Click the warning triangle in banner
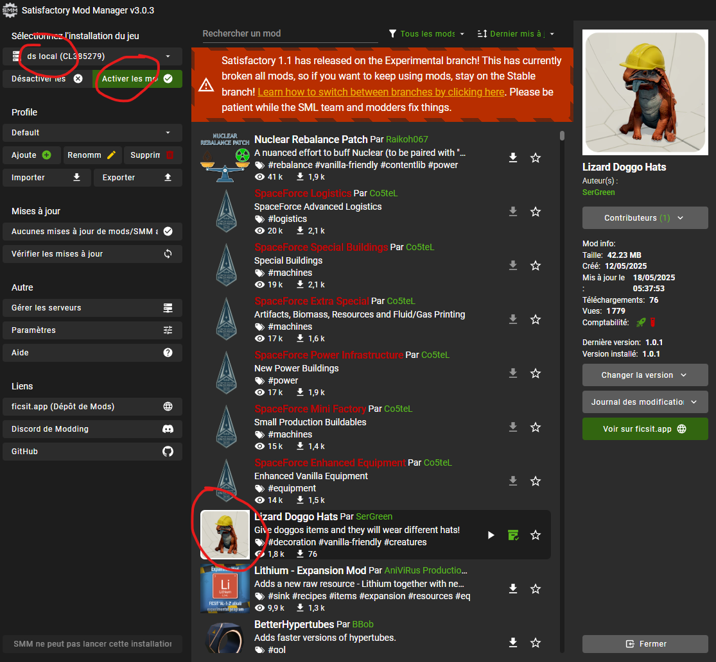Image resolution: width=716 pixels, height=662 pixels. coord(206,85)
